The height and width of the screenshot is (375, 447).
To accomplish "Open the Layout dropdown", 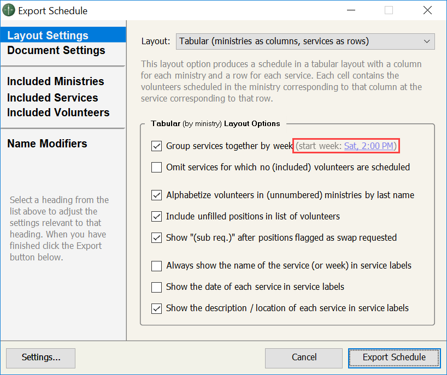I will coord(304,41).
